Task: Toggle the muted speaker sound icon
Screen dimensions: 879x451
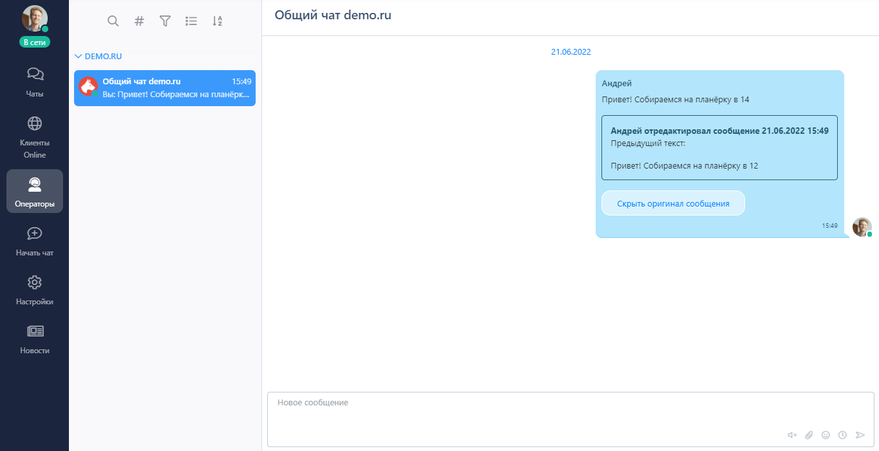Action: click(x=792, y=435)
